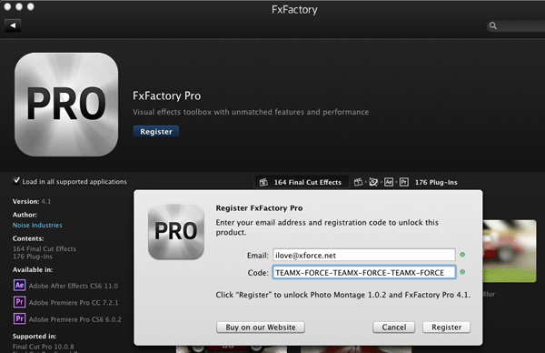Screen dimensions: 545x353
Task: Click the Email input field
Action: point(364,255)
